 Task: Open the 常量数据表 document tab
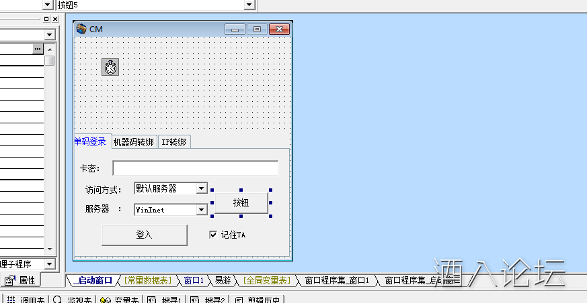(147, 280)
